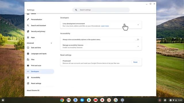Image resolution: width=184 pixels, height=103 pixels.
Task: Open Google Docs from the shelf
Action: 75,100
